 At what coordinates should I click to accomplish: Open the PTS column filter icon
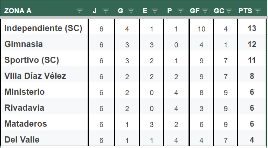258,11
